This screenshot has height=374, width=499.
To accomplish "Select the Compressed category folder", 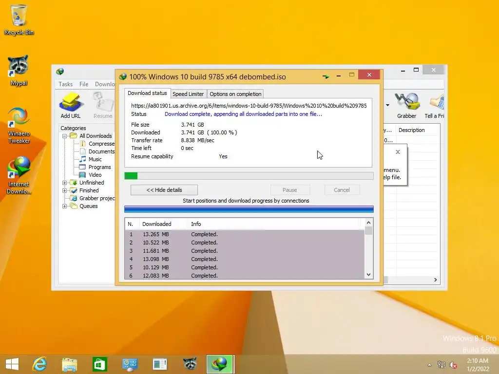I will click(97, 144).
